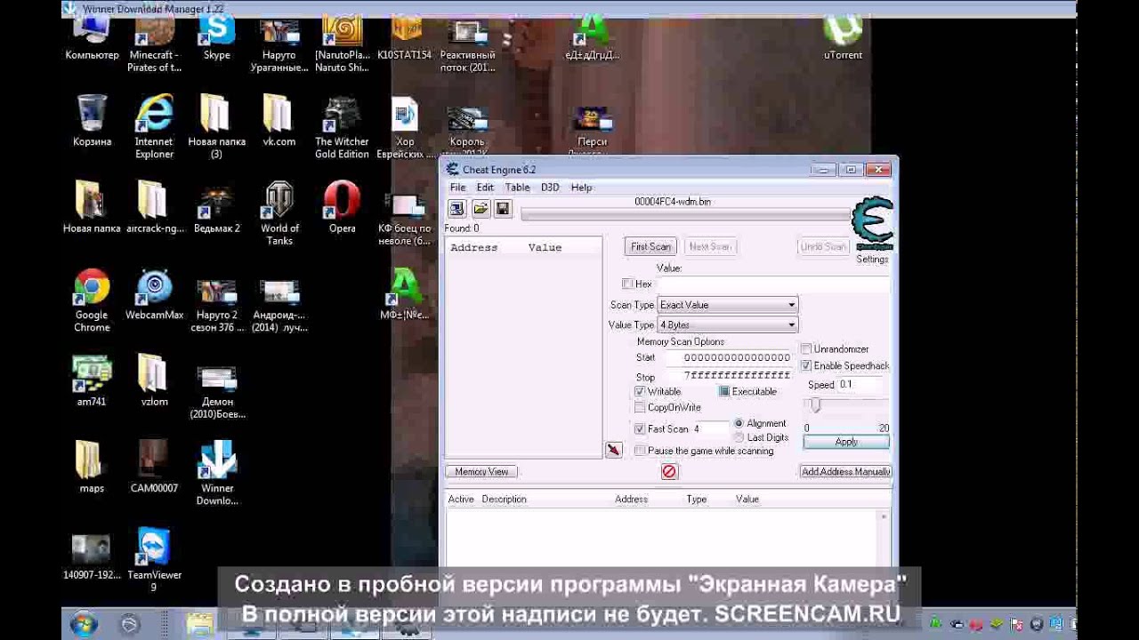The image size is (1139, 640).
Task: Uncheck the Writable checkbox
Action: click(640, 391)
